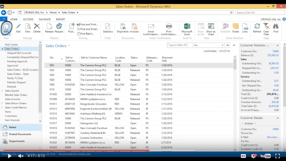Click Print Confirmation icon
This screenshot has height=161, width=286.
[x=169, y=26]
